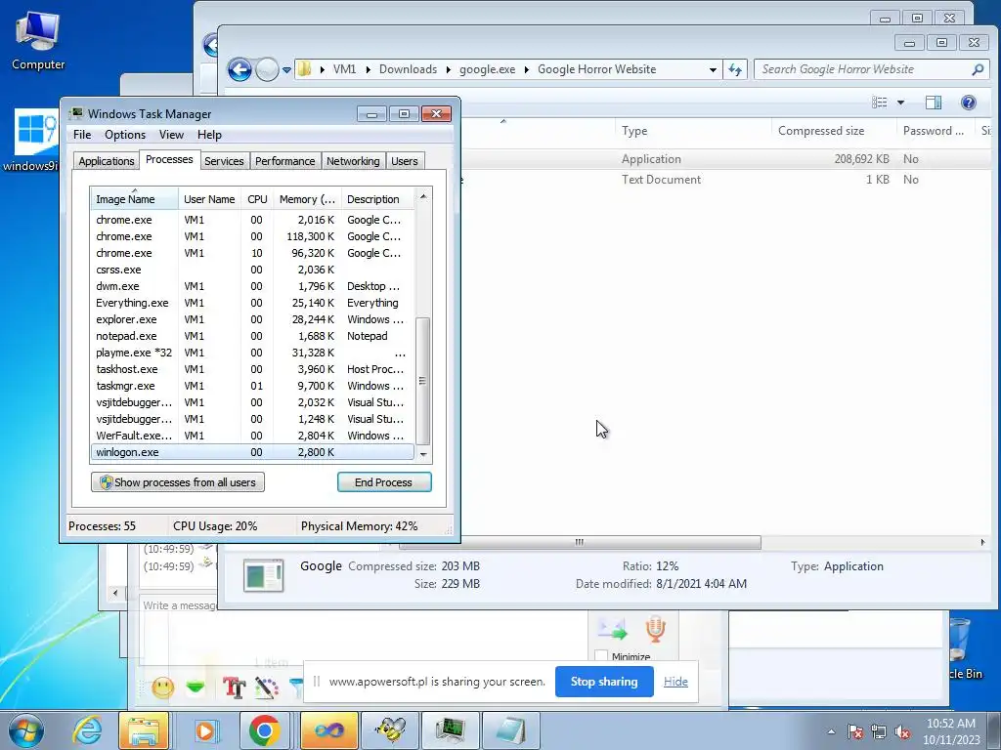1001x750 pixels.
Task: Click the search magnifier in Explorer search box
Action: point(978,69)
